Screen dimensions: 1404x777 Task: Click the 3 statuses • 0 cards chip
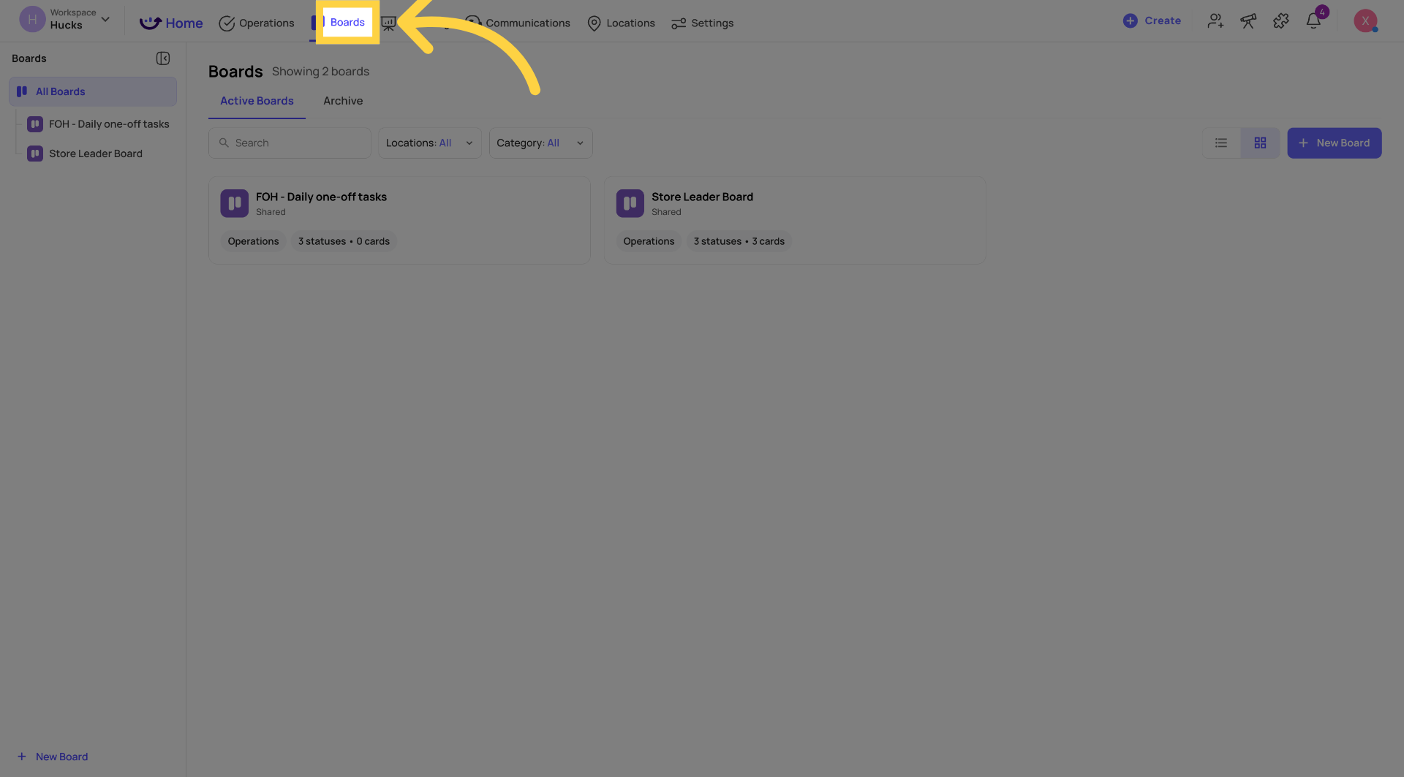click(x=344, y=241)
